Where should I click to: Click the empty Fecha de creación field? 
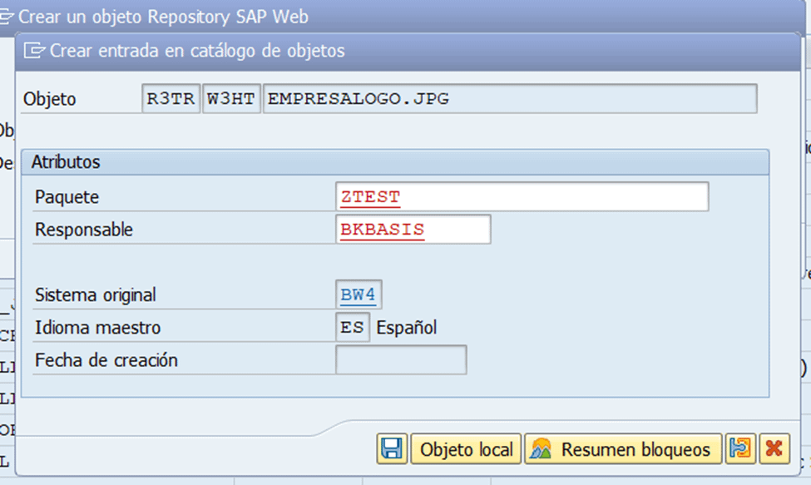pyautogui.click(x=401, y=360)
